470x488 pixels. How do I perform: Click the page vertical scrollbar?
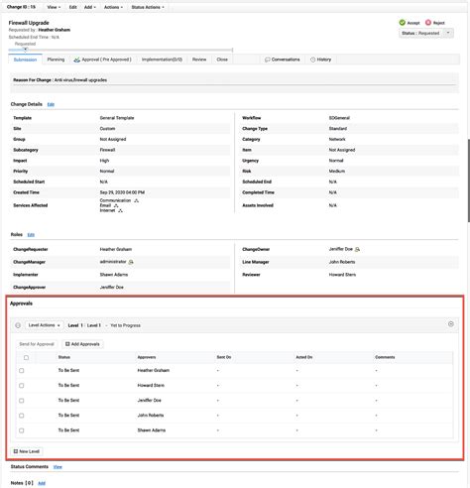click(x=468, y=181)
